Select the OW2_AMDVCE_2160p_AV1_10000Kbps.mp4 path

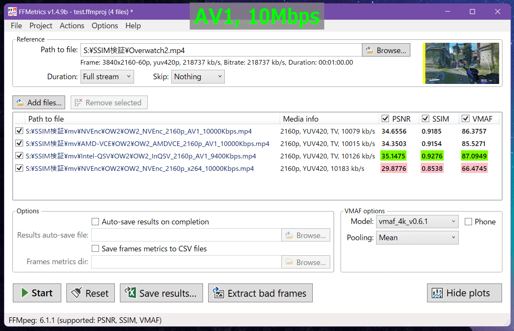pyautogui.click(x=148, y=143)
